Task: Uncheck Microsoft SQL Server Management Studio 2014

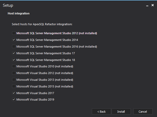Action: [x=14, y=40]
